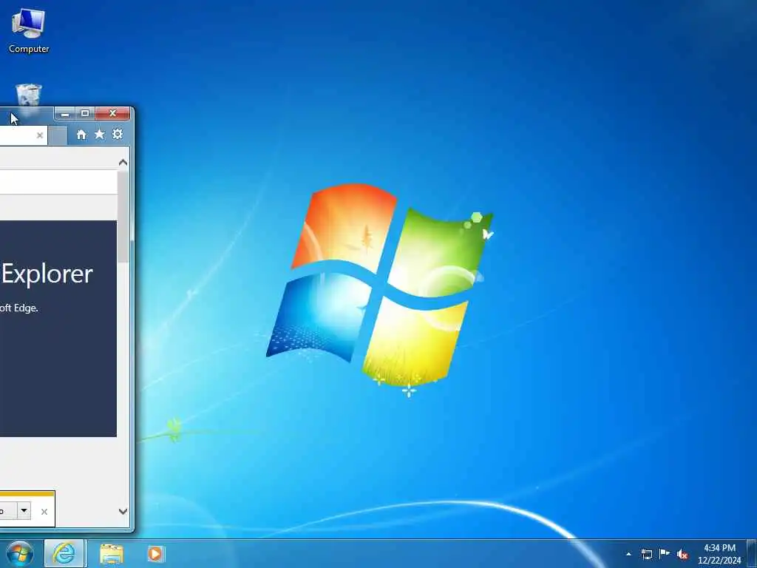Click the muted volume tray icon
The height and width of the screenshot is (568, 757).
click(x=682, y=555)
